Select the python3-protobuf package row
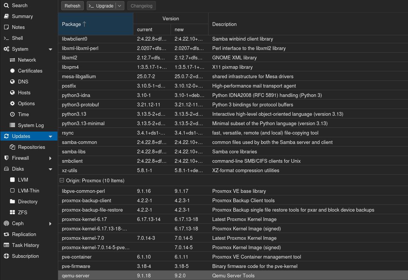 tap(233, 104)
